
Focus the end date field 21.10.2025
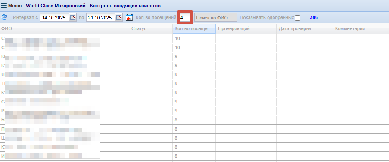(101, 18)
